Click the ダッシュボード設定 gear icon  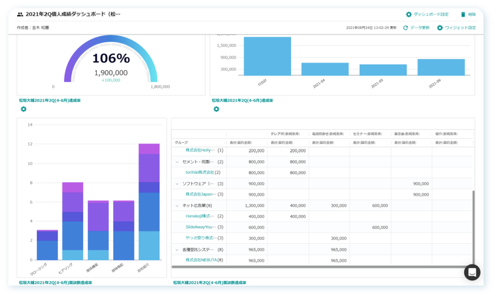408,15
